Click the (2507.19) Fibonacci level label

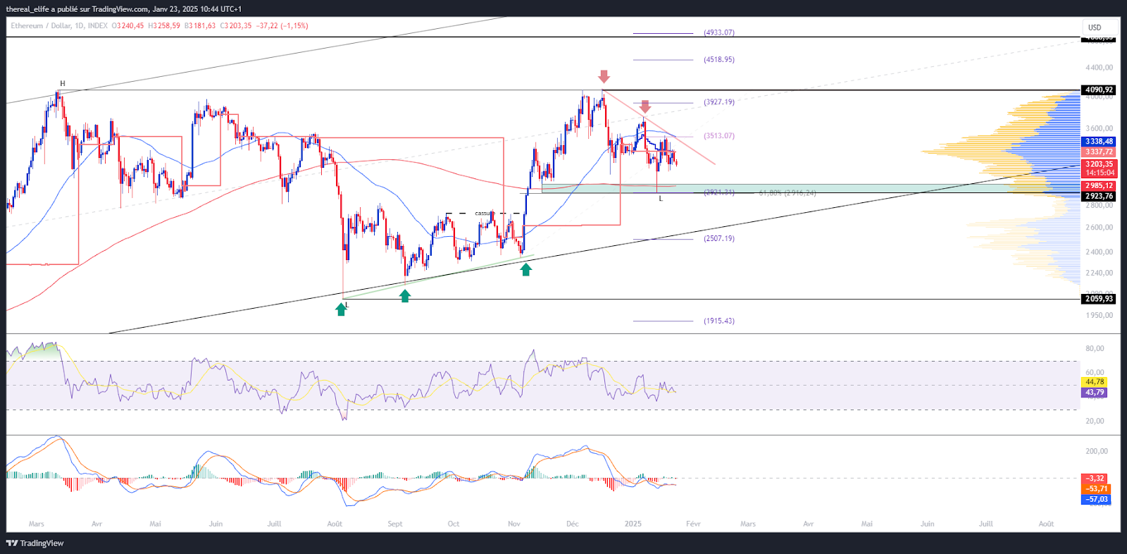coord(719,239)
